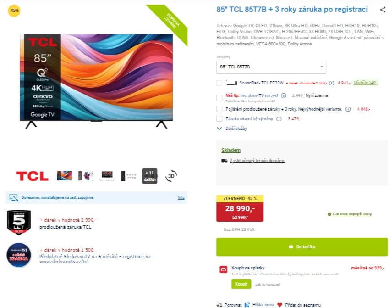Open Zjistit přesný termín doručení link
The image size is (389, 308).
[x=258, y=161]
